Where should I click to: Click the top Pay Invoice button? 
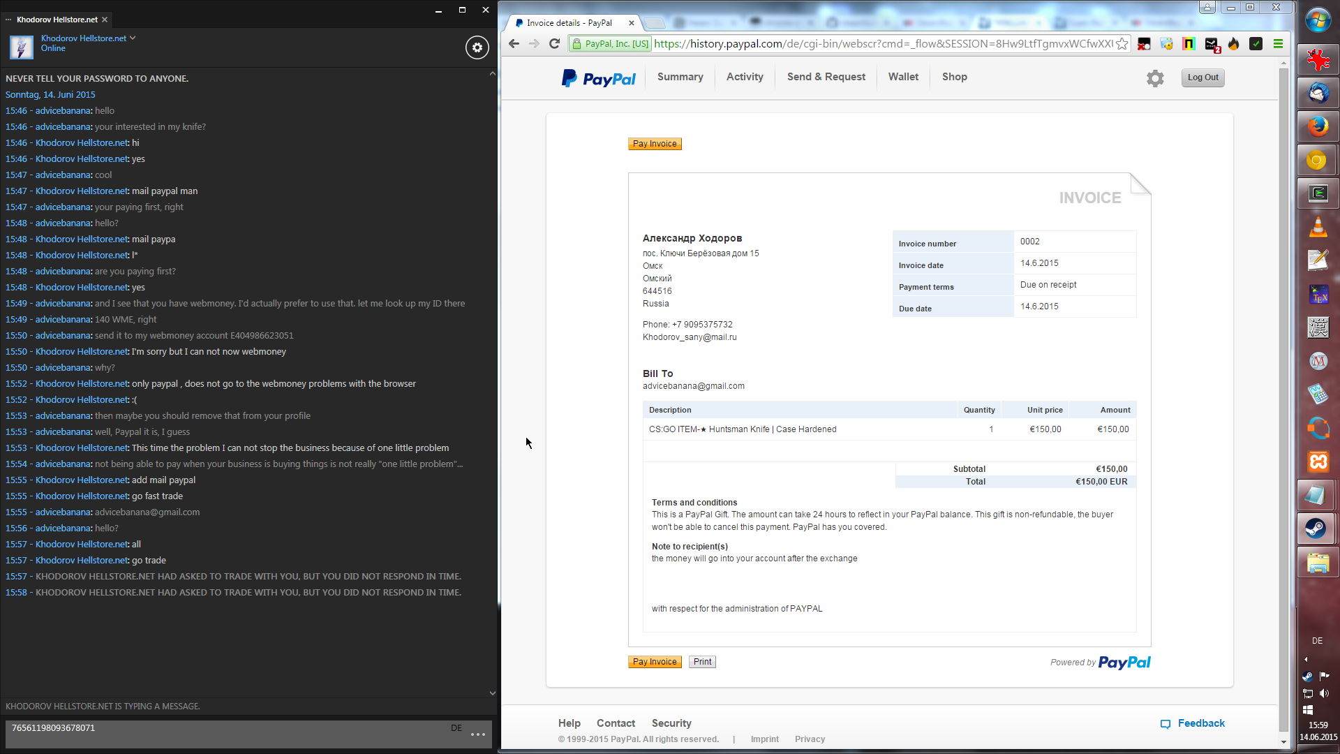pyautogui.click(x=654, y=144)
